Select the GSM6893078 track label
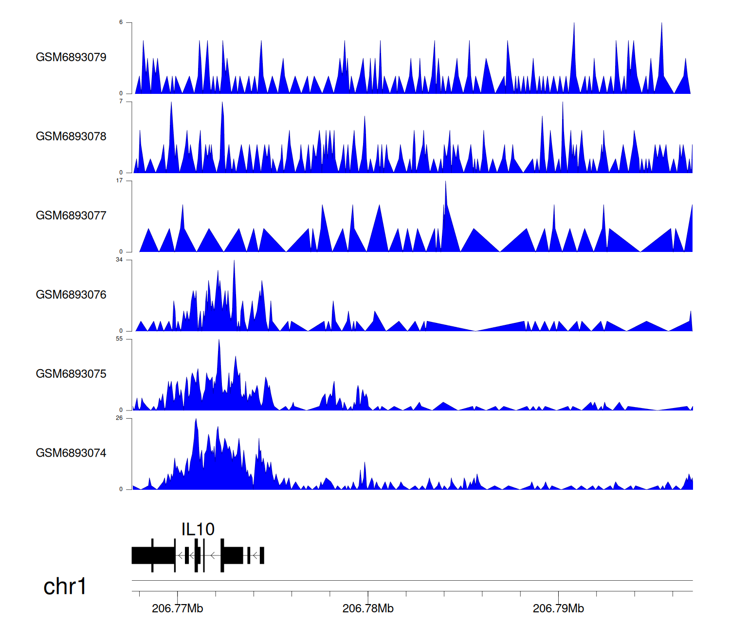 coord(71,137)
